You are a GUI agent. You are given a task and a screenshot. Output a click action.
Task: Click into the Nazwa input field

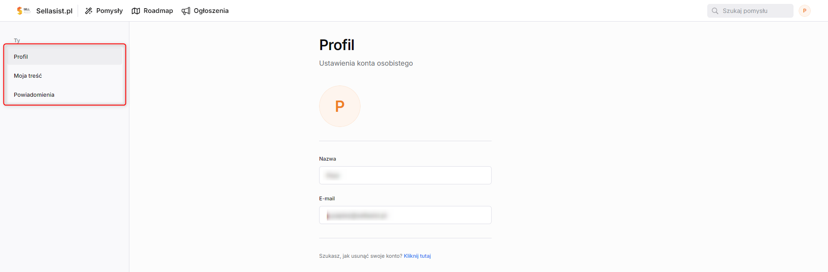point(405,175)
